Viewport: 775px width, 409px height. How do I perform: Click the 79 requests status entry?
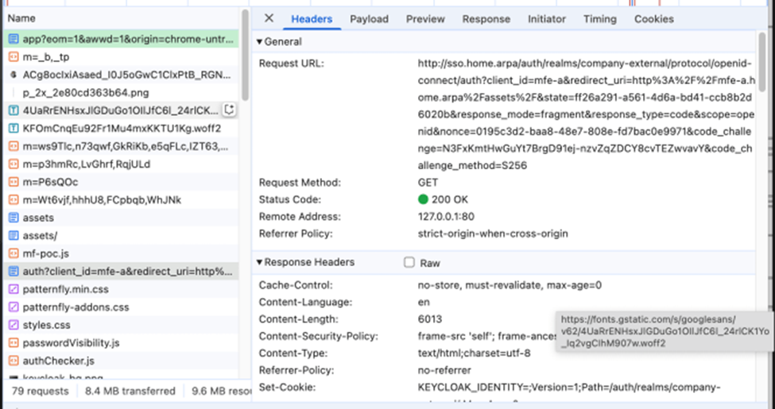point(40,392)
